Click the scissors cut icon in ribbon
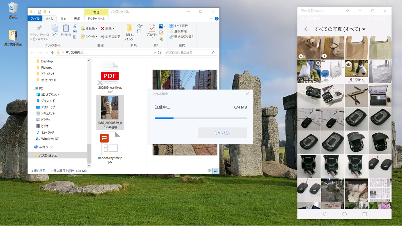Viewport: 402px width, 226px height. [x=75, y=26]
